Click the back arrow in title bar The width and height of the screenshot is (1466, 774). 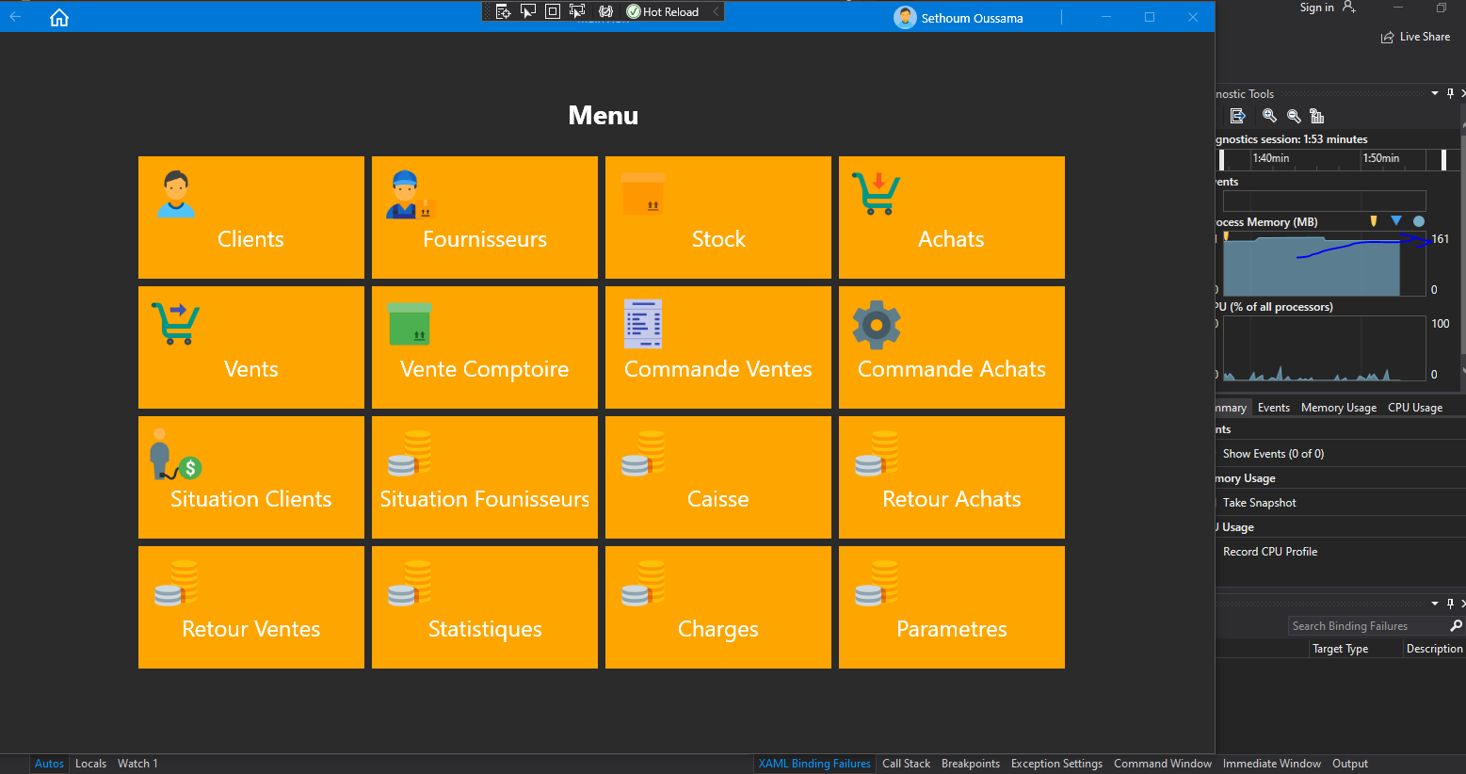click(x=15, y=17)
